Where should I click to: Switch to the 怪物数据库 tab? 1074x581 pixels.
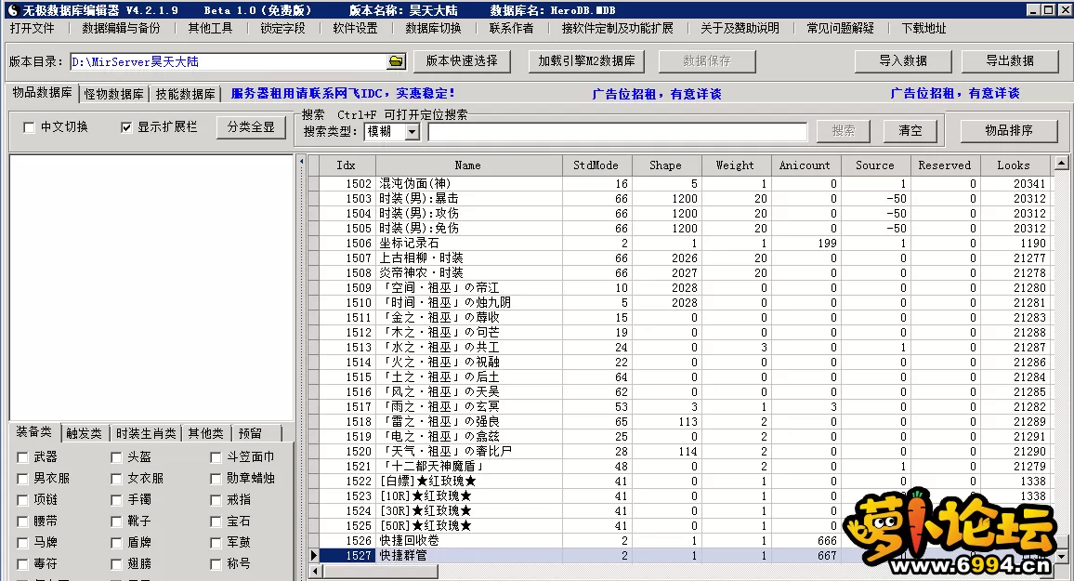(x=113, y=94)
